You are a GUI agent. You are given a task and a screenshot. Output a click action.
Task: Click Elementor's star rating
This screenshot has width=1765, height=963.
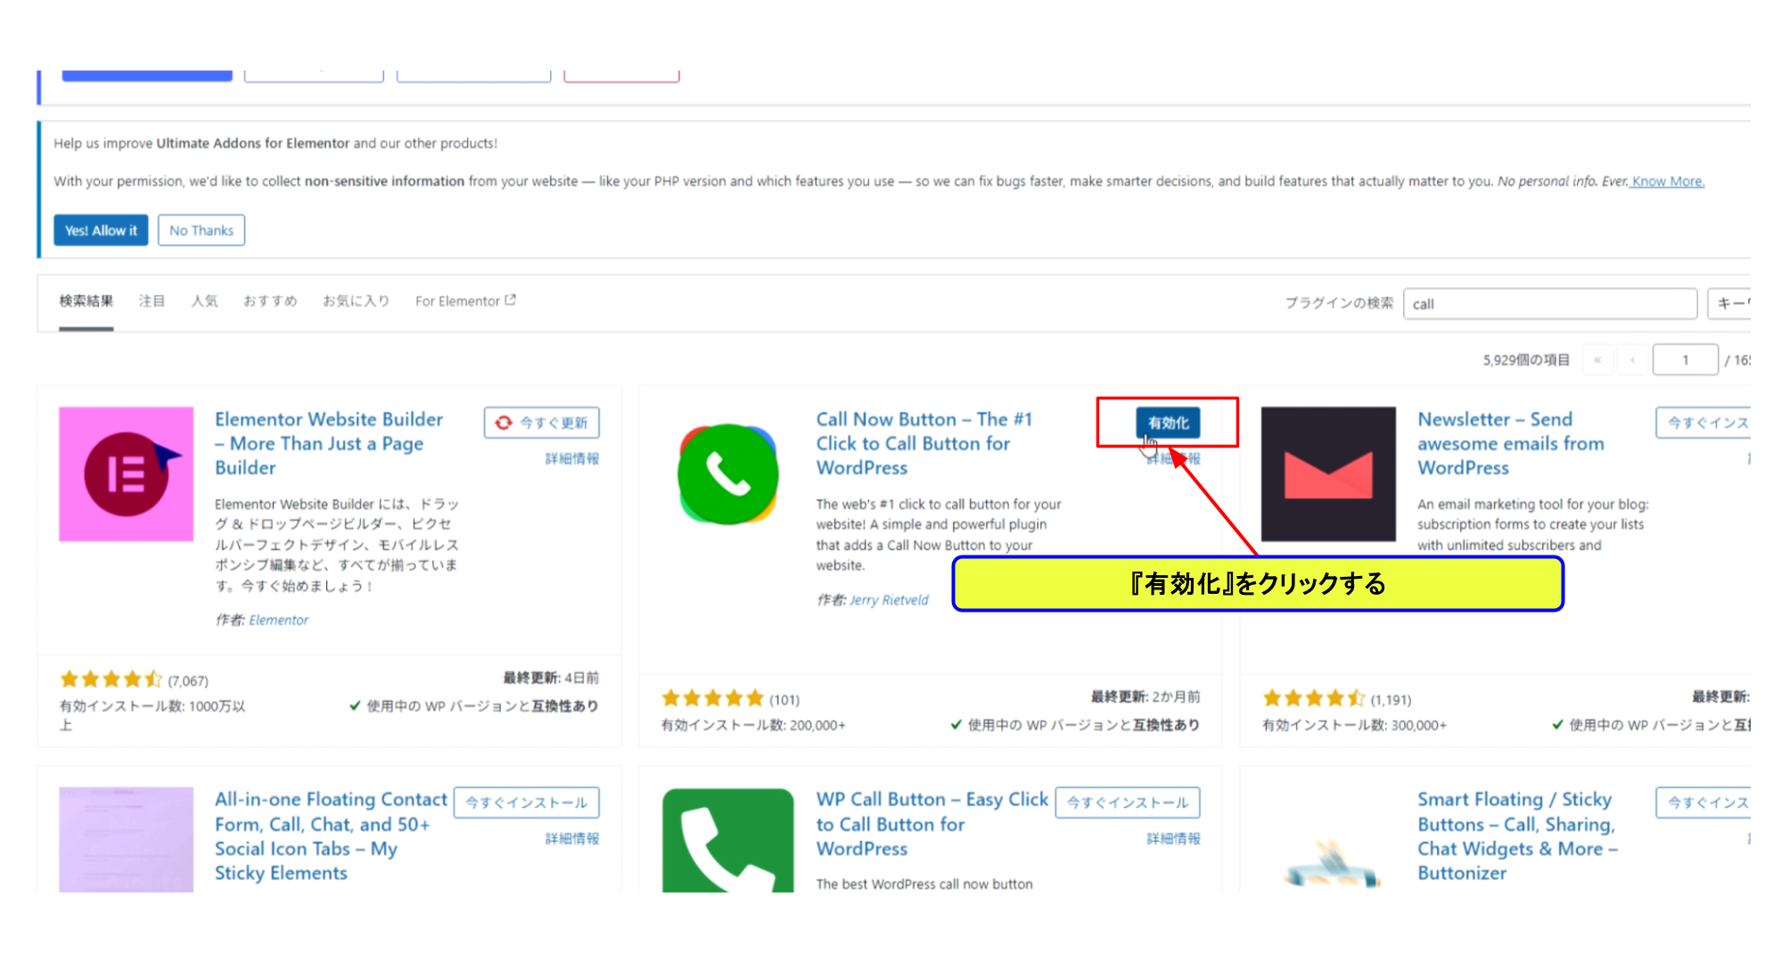(111, 680)
